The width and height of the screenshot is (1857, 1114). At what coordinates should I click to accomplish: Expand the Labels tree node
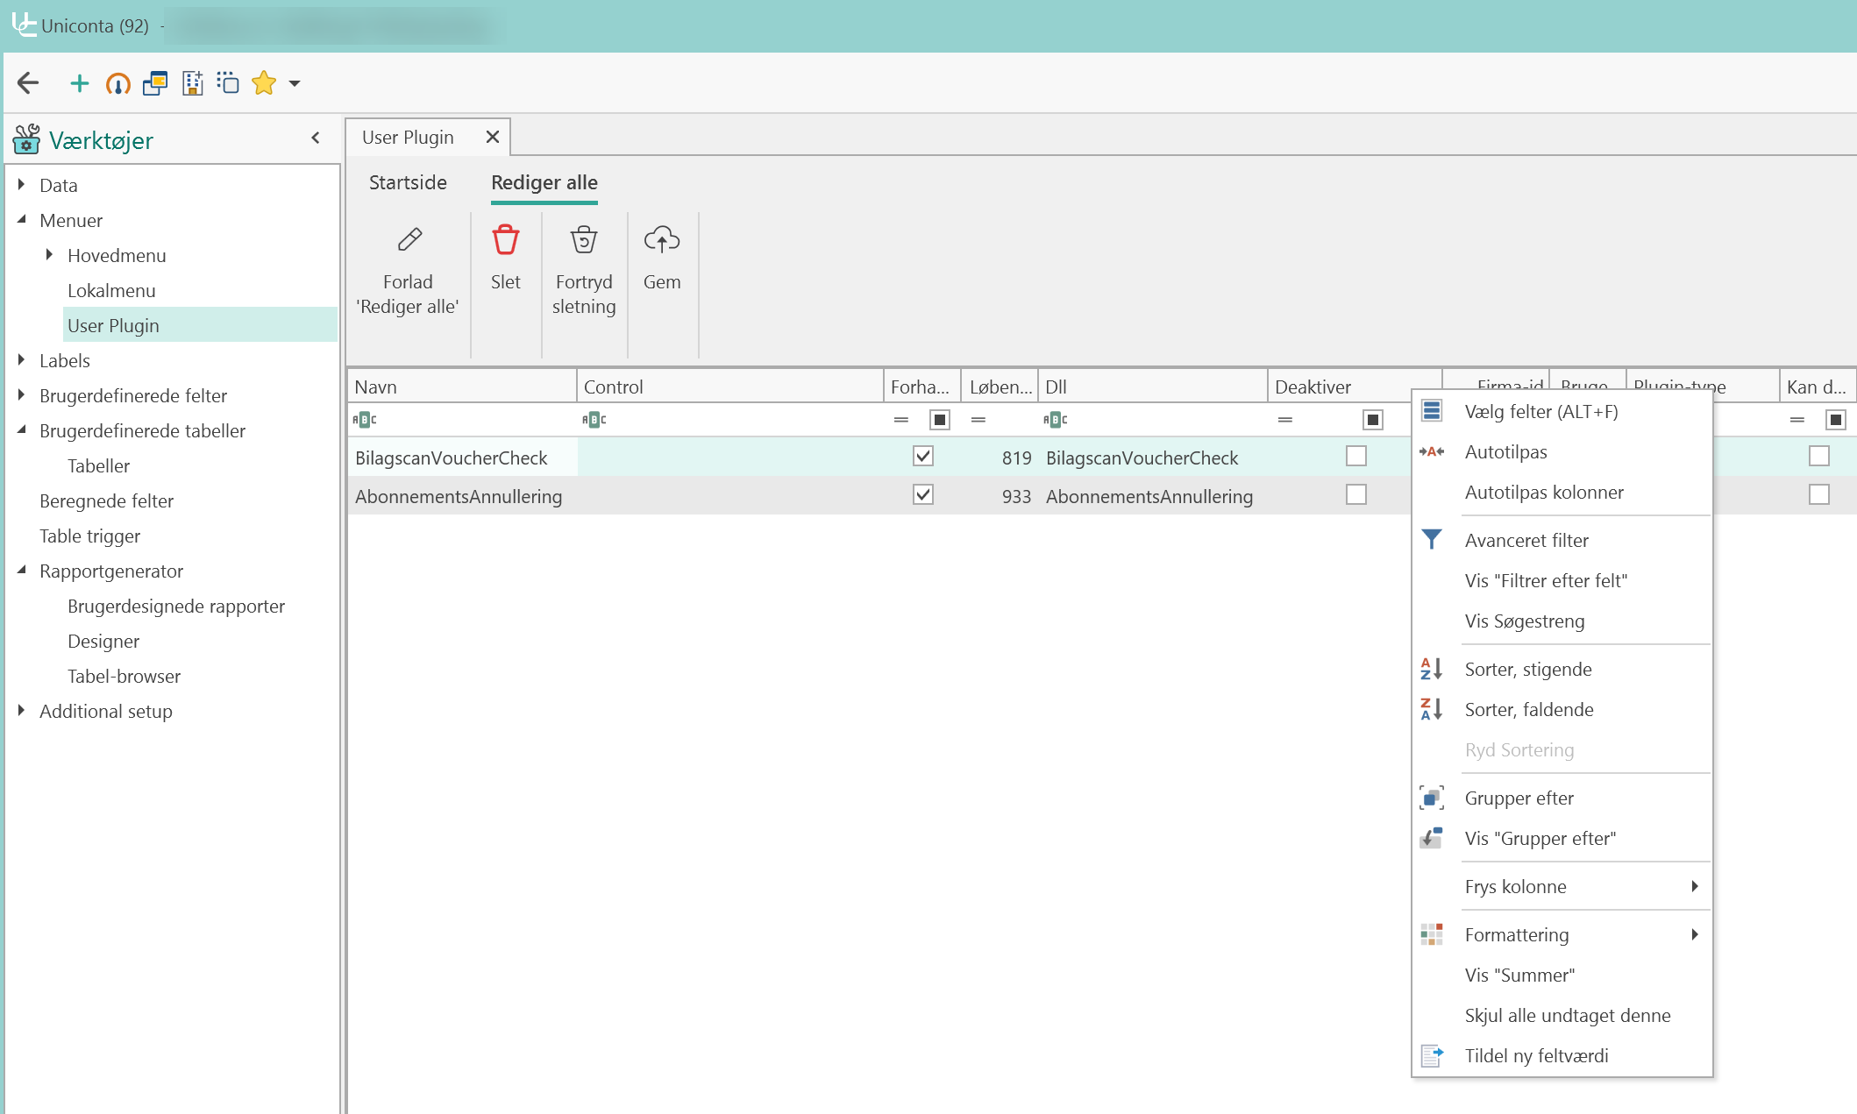pyautogui.click(x=21, y=360)
